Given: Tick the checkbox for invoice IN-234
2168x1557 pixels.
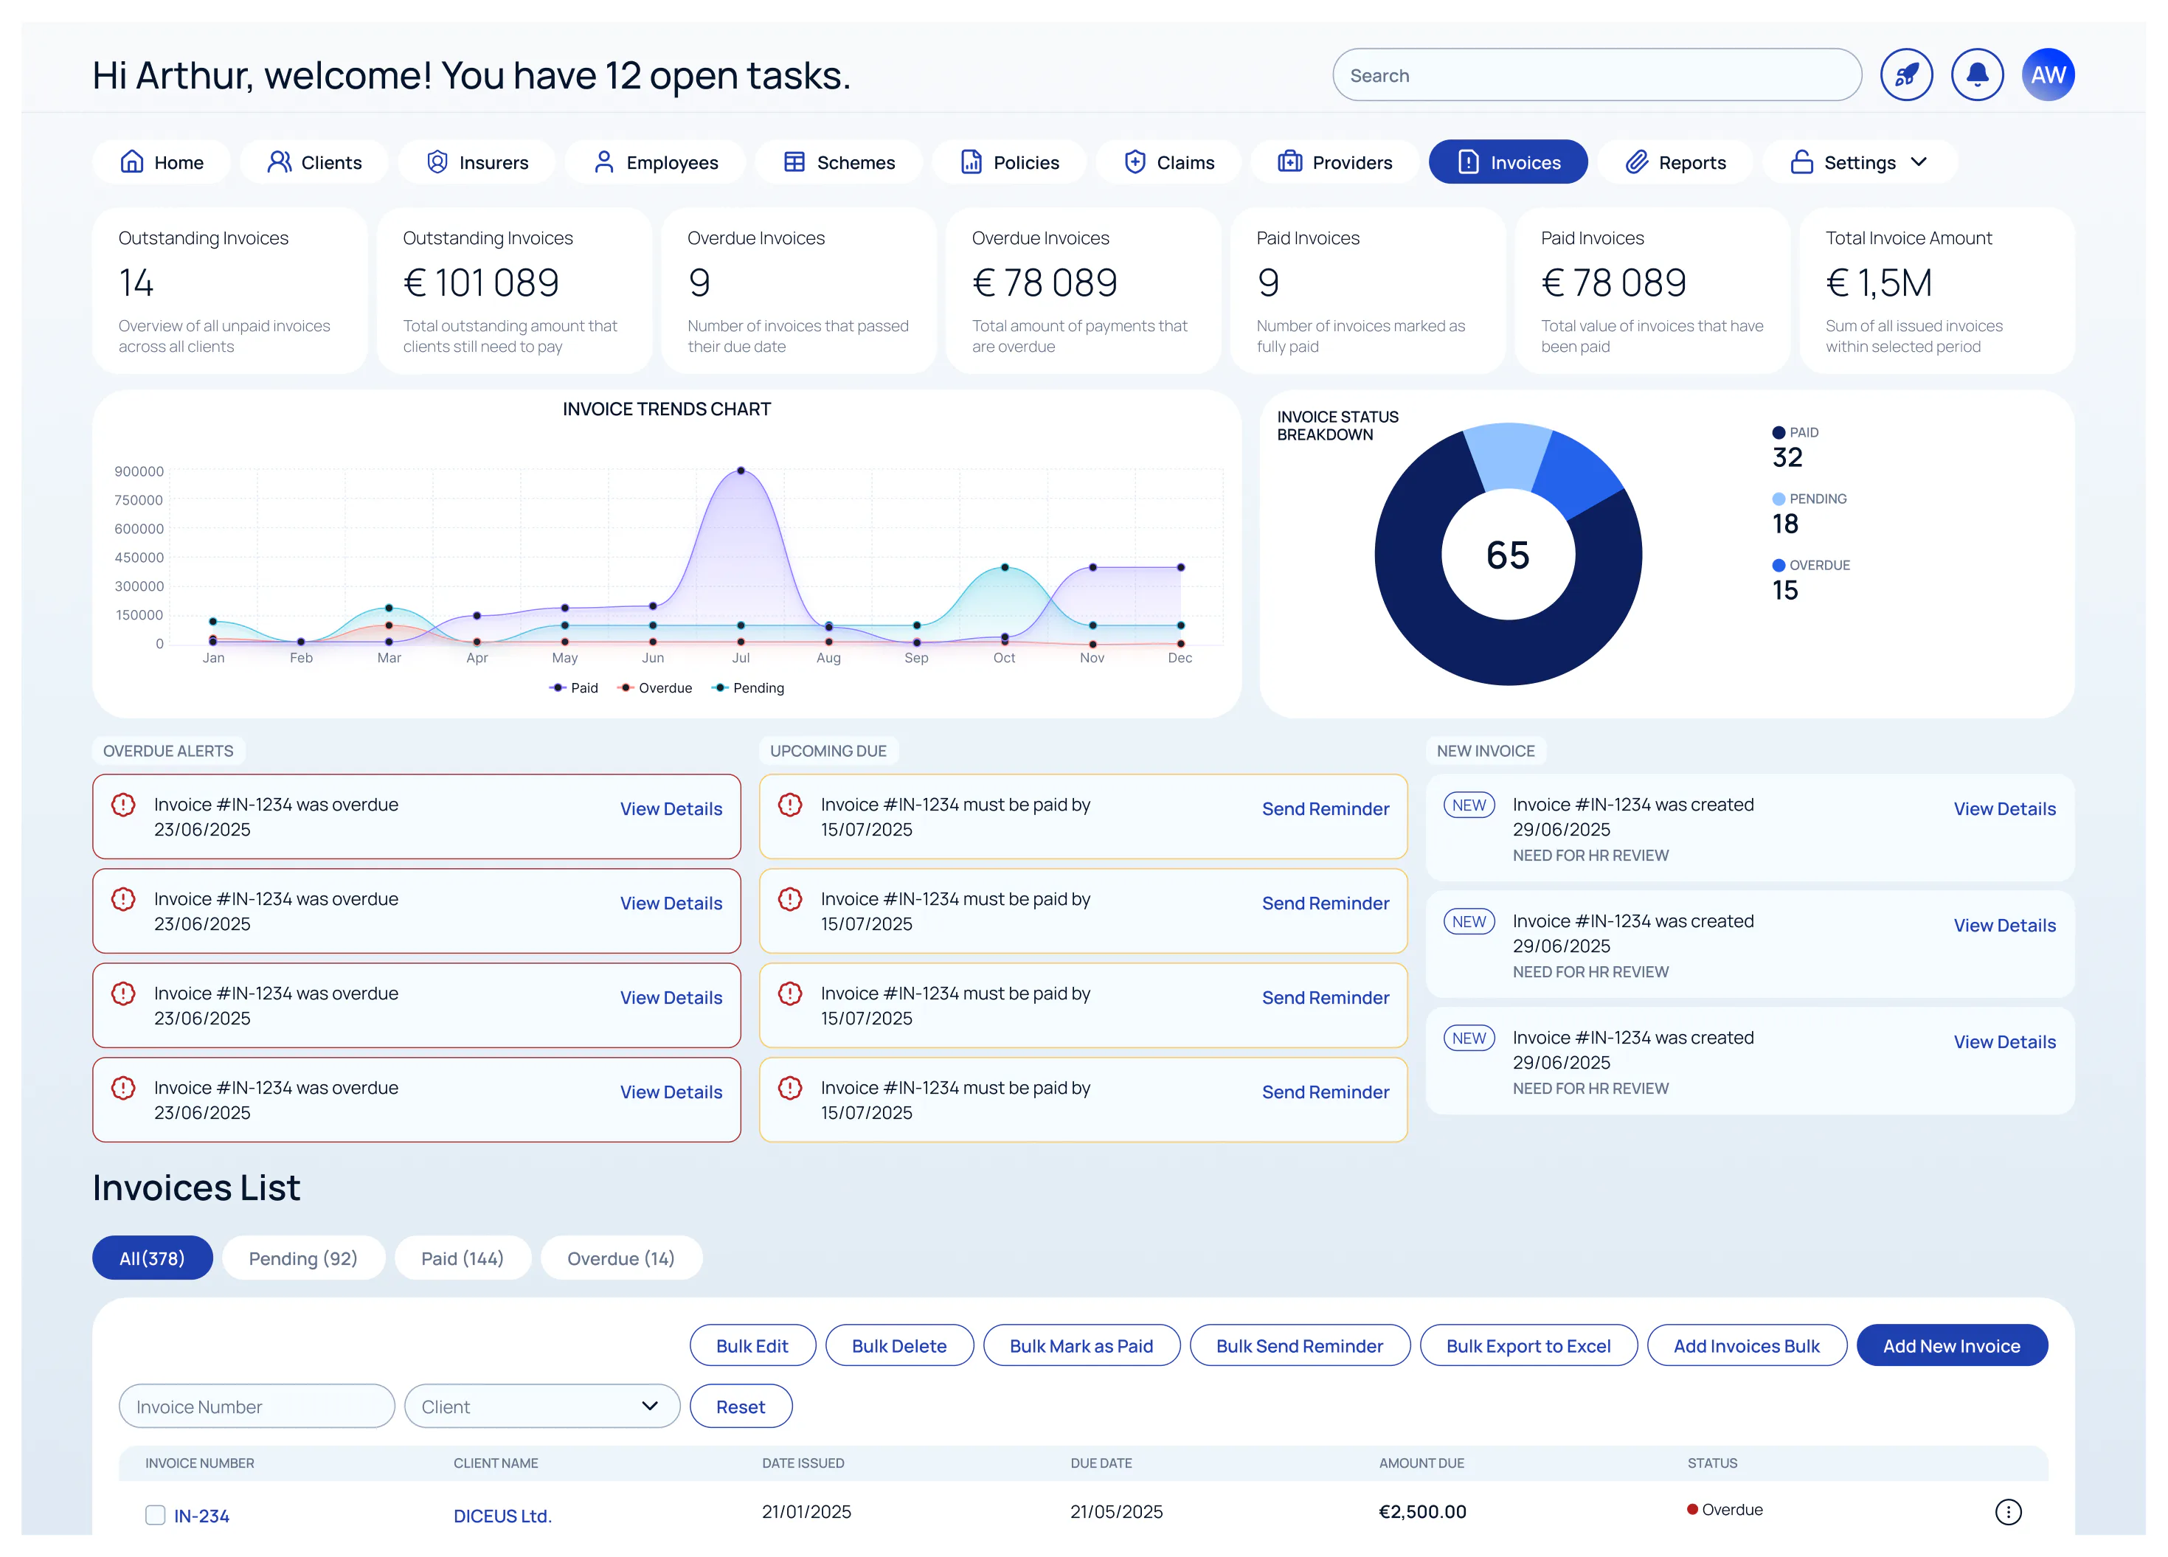Looking at the screenshot, I should (x=155, y=1514).
